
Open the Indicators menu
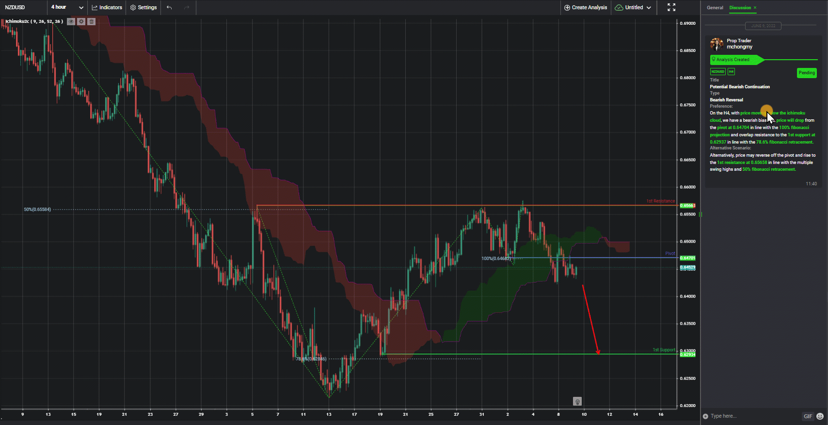click(x=107, y=7)
